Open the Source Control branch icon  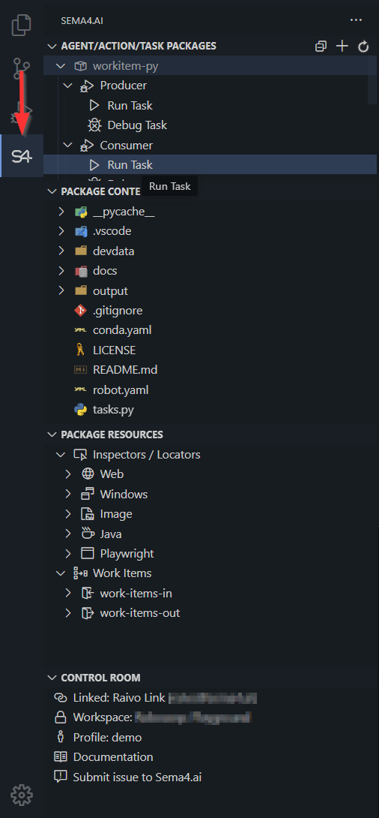(x=21, y=68)
